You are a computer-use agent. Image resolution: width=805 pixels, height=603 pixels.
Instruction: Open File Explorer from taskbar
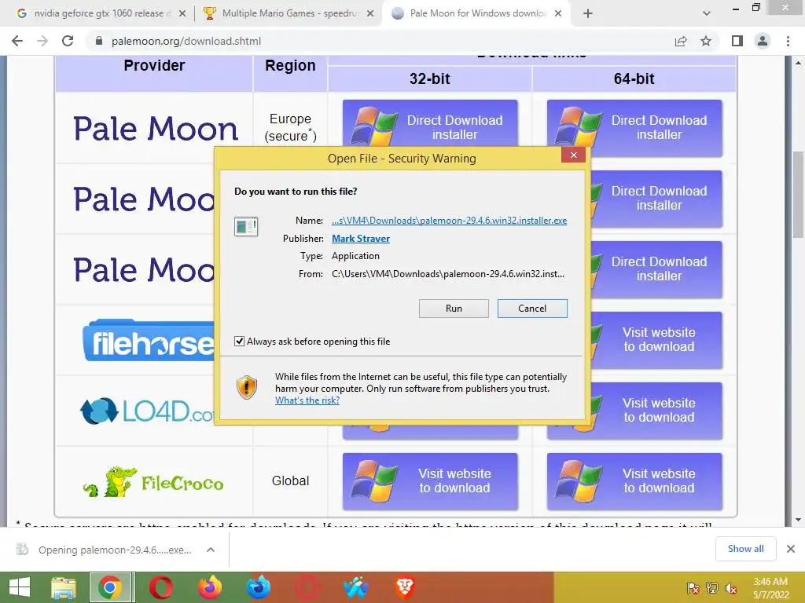[63, 587]
